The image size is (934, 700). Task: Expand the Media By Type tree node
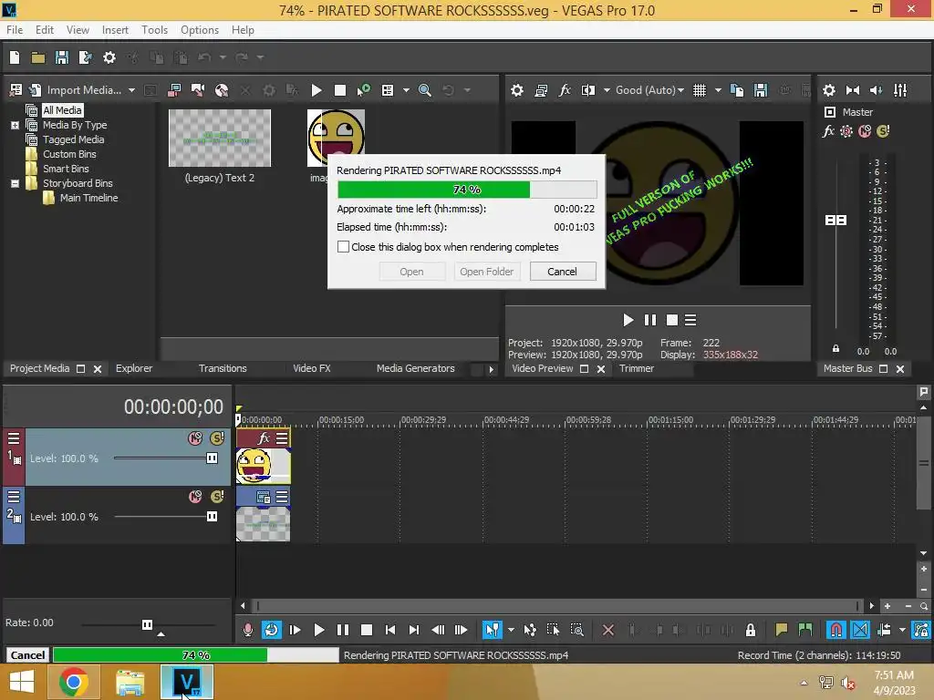click(x=15, y=125)
